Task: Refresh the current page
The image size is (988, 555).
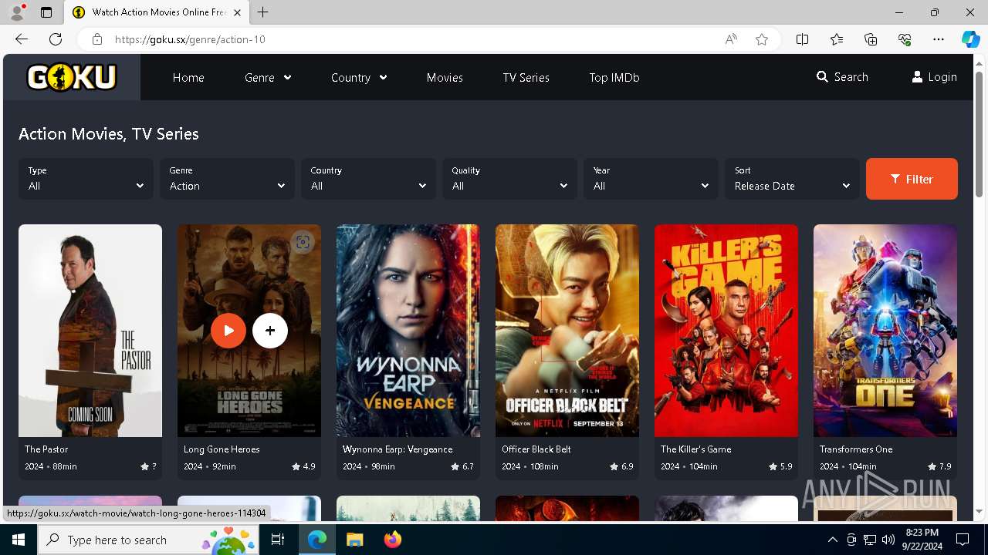Action: point(56,39)
